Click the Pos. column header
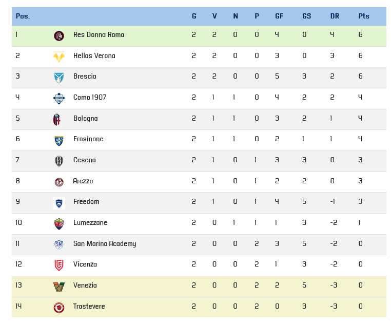Image resolution: width=391 pixels, height=323 pixels. pos(23,16)
